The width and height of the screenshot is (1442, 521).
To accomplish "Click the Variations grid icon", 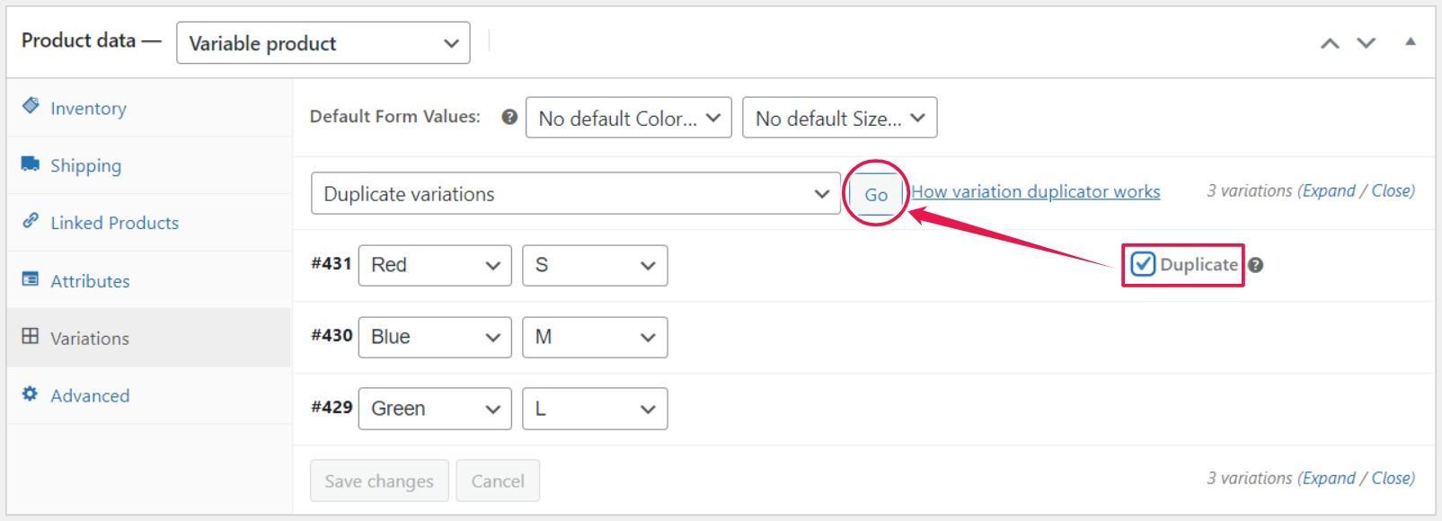I will (x=31, y=336).
